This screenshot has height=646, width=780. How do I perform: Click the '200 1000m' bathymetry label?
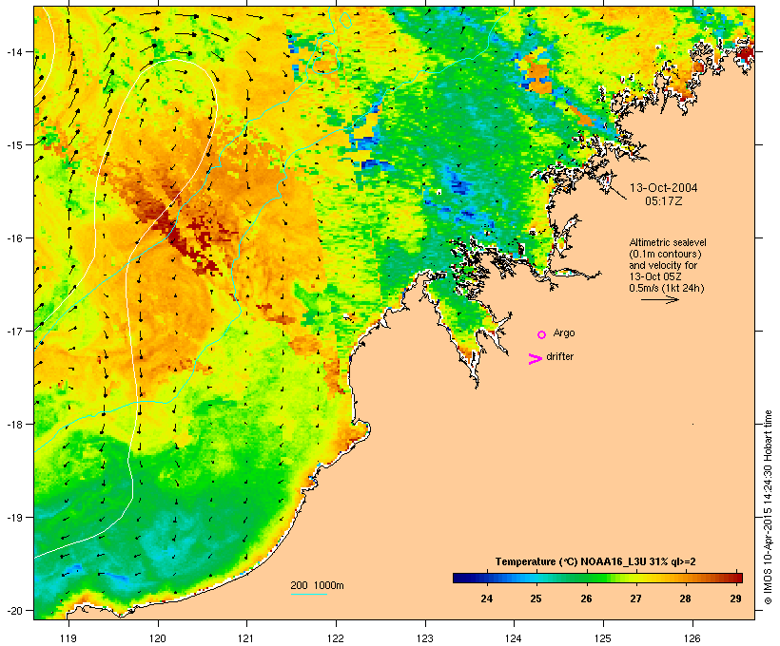[x=317, y=585]
